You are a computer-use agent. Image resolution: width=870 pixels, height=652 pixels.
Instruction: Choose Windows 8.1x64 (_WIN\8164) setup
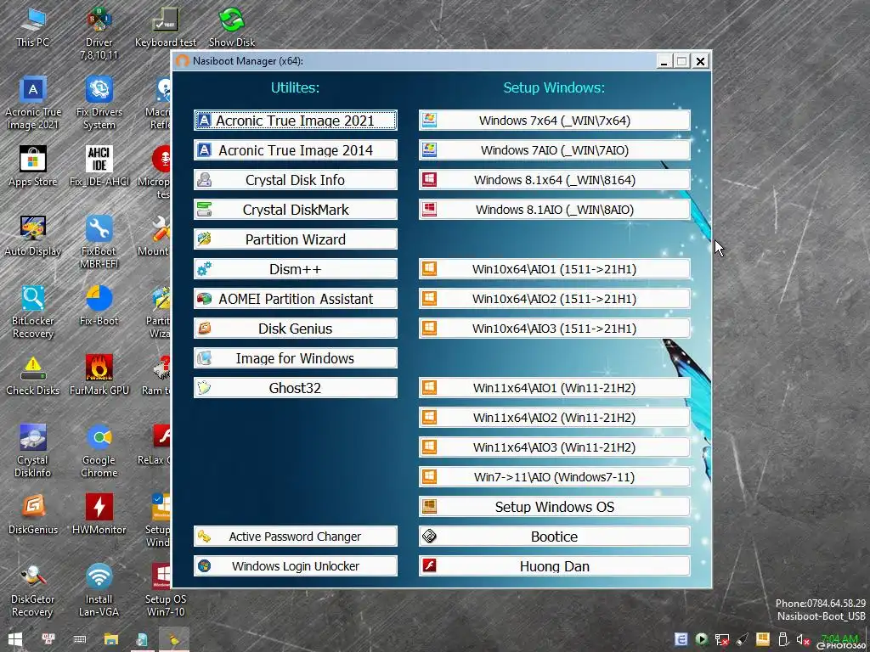tap(554, 180)
